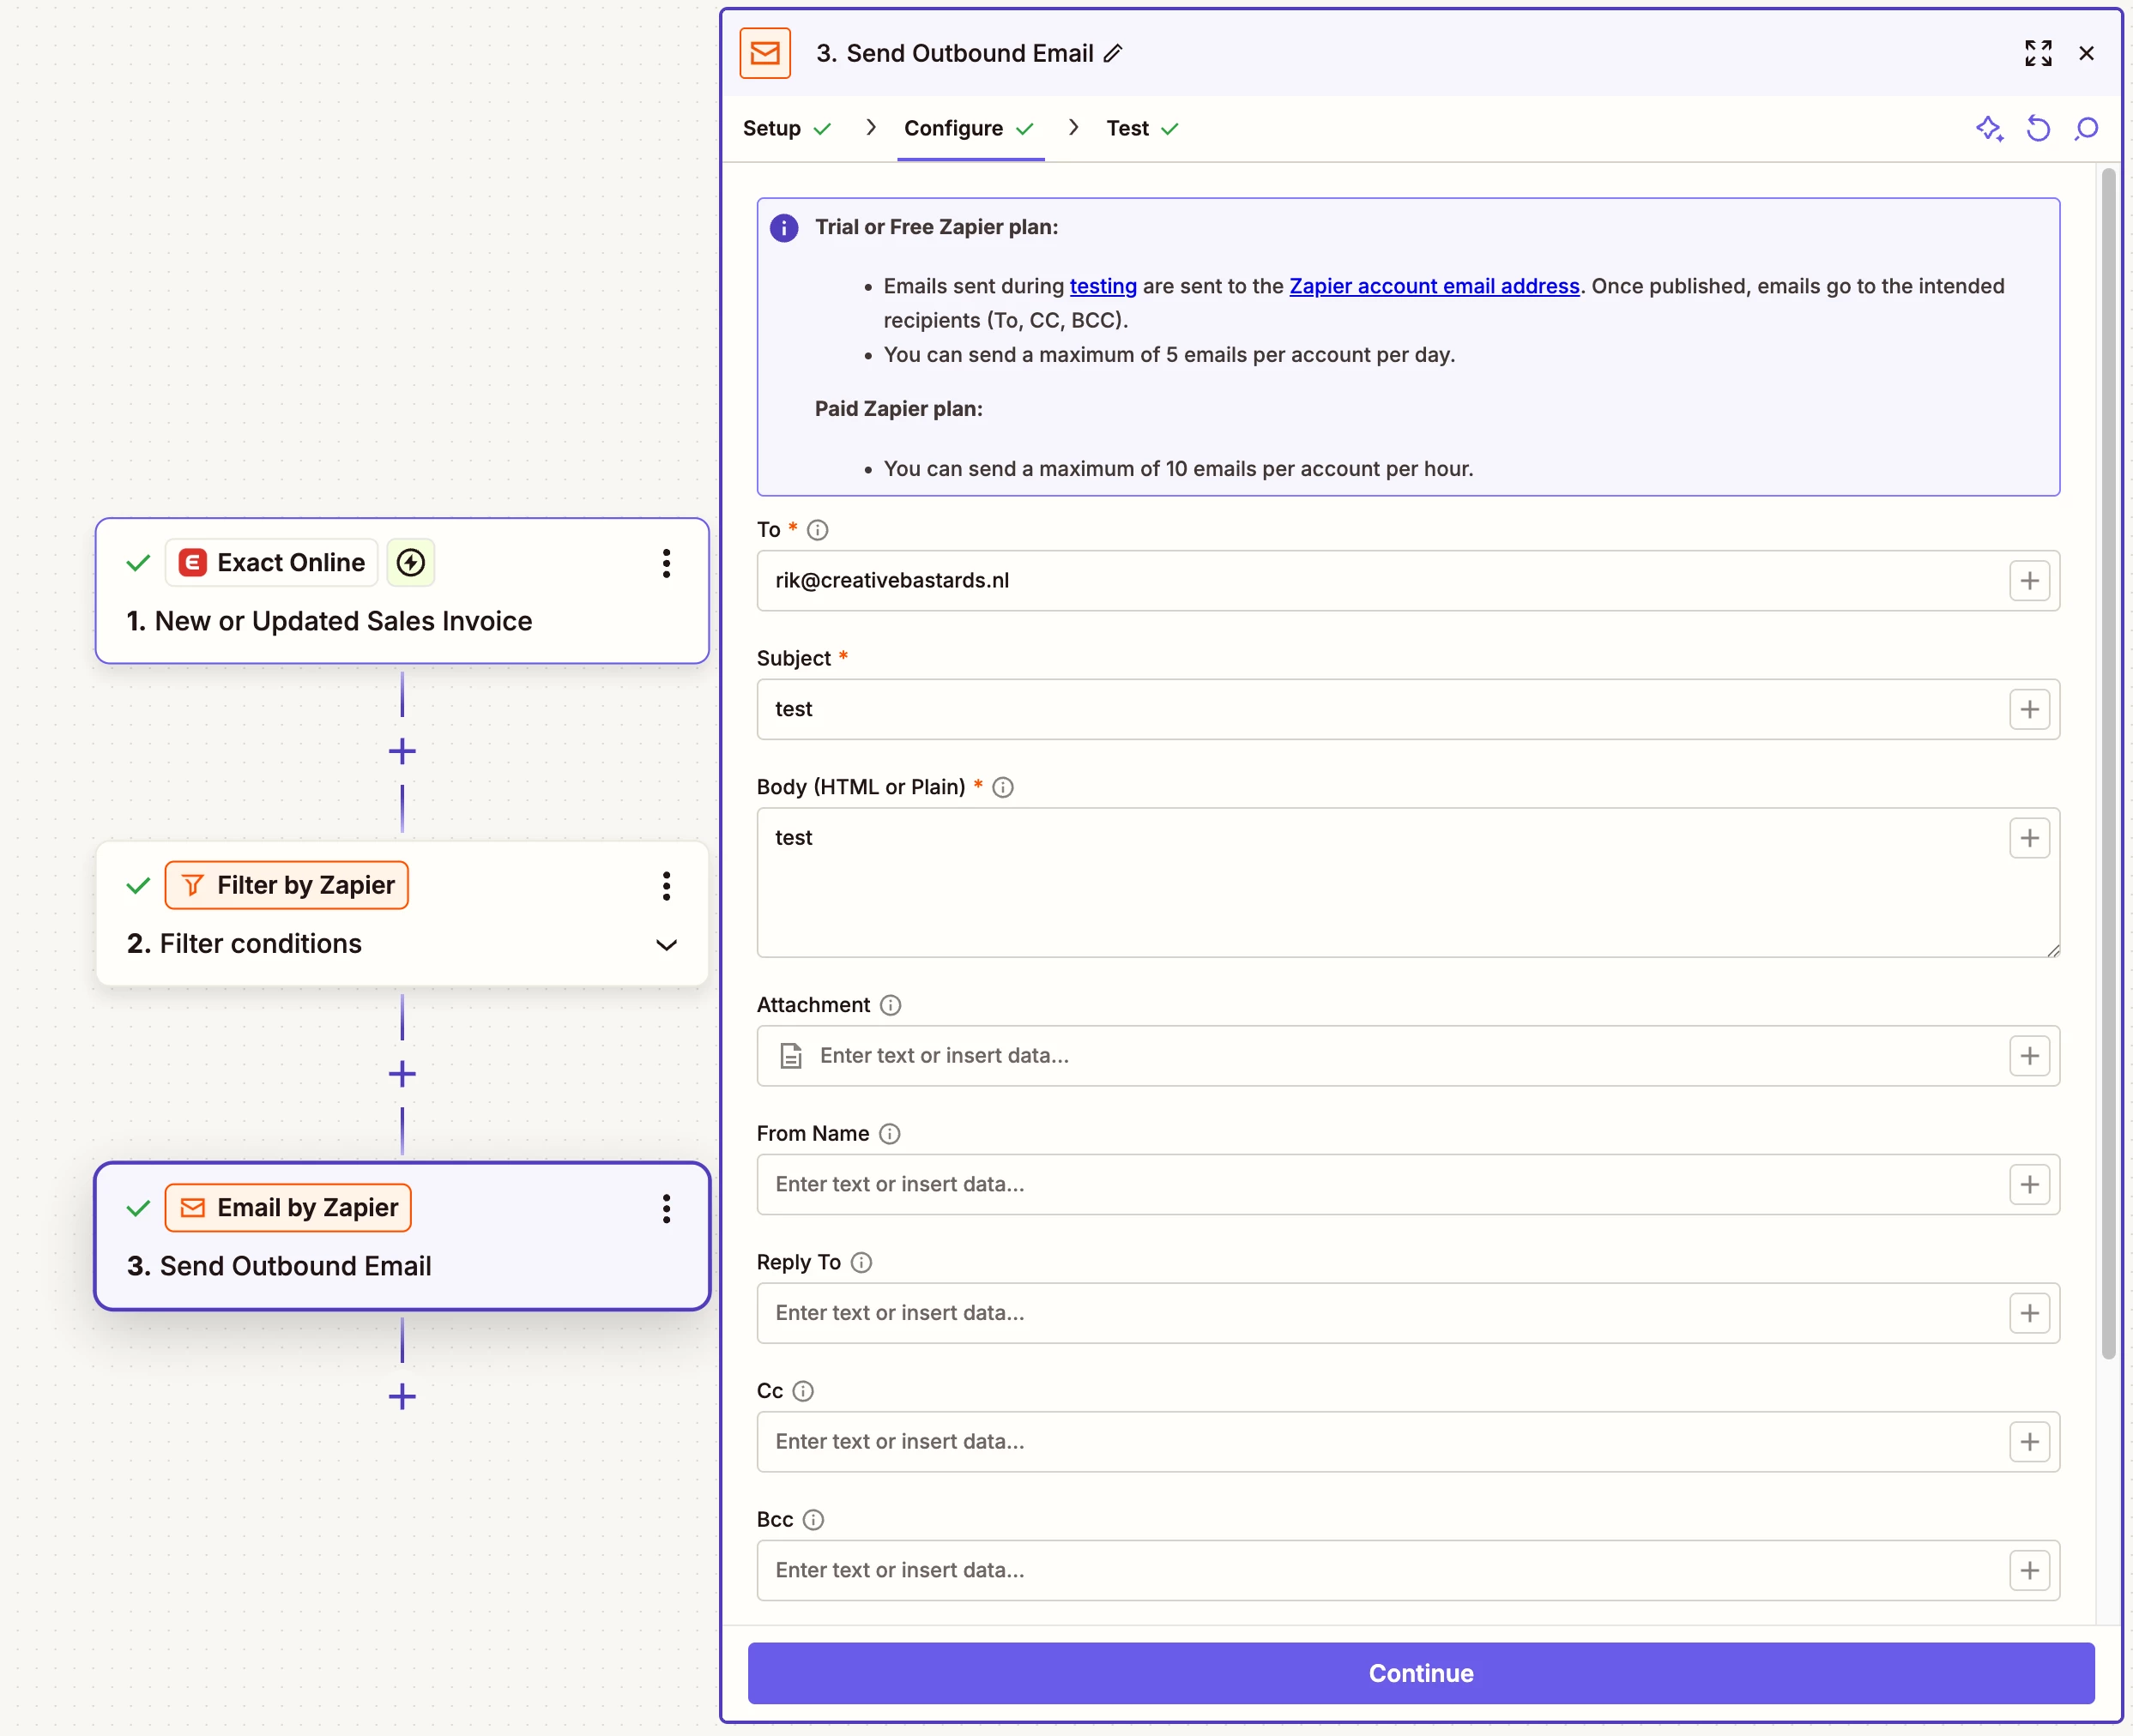This screenshot has height=1736, width=2133.
Task: Click the undo/refresh arrow icon in panel toolbar
Action: pos(2038,128)
